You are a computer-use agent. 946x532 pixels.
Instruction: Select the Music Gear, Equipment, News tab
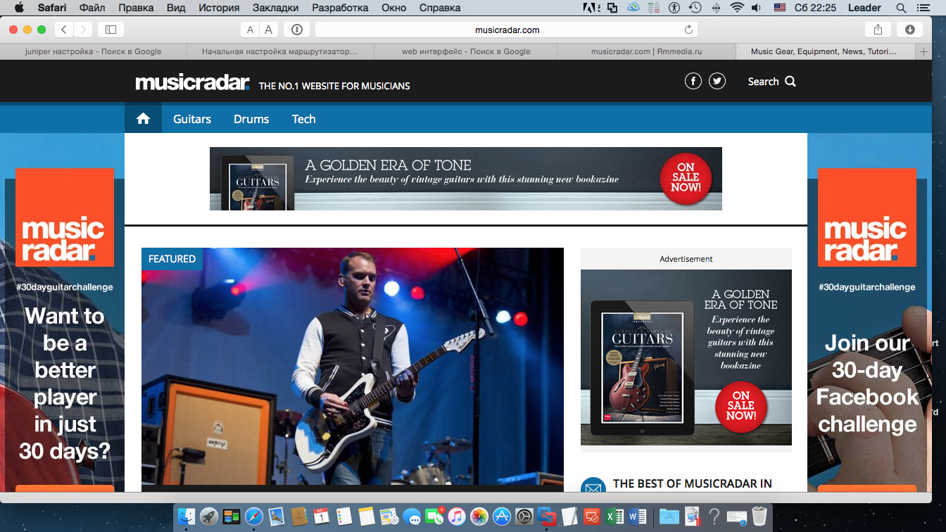(824, 51)
